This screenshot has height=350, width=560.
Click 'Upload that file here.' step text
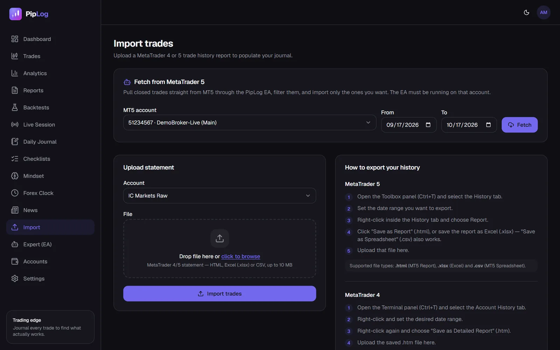[383, 250]
